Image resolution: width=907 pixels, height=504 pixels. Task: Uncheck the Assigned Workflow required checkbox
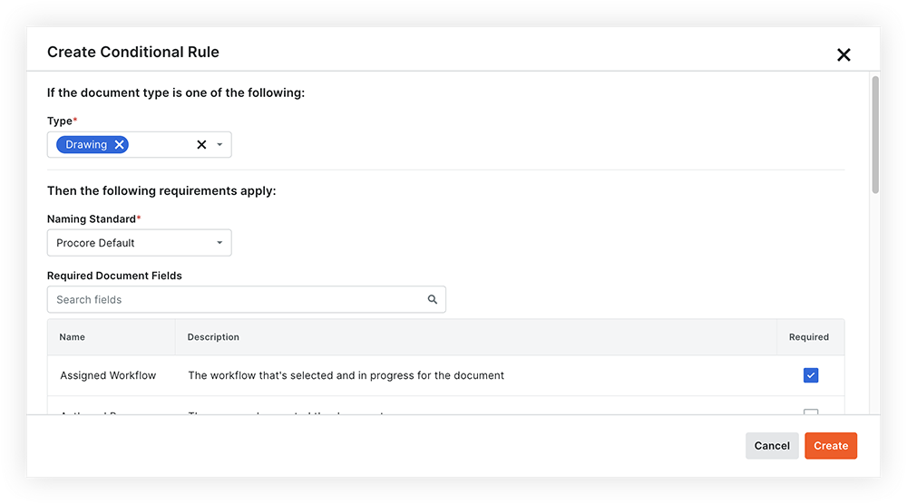pos(811,375)
